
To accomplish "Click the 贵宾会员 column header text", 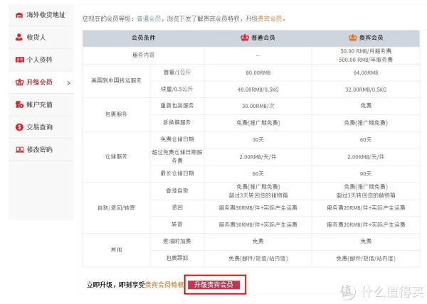I will pos(371,38).
